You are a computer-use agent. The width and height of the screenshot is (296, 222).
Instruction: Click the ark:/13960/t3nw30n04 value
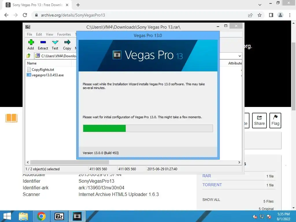(101, 188)
